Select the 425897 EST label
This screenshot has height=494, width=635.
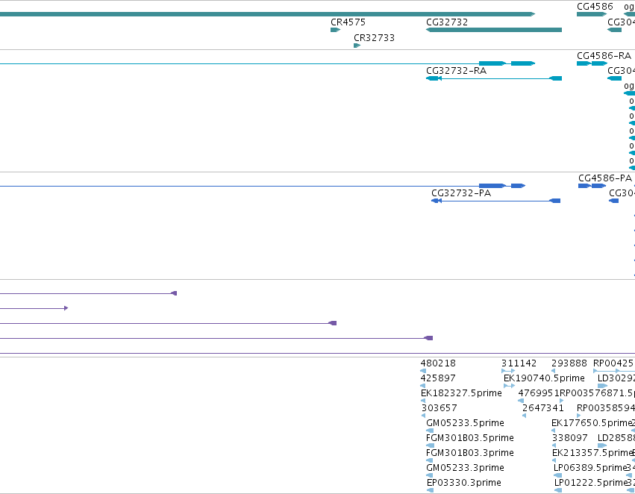tap(438, 378)
